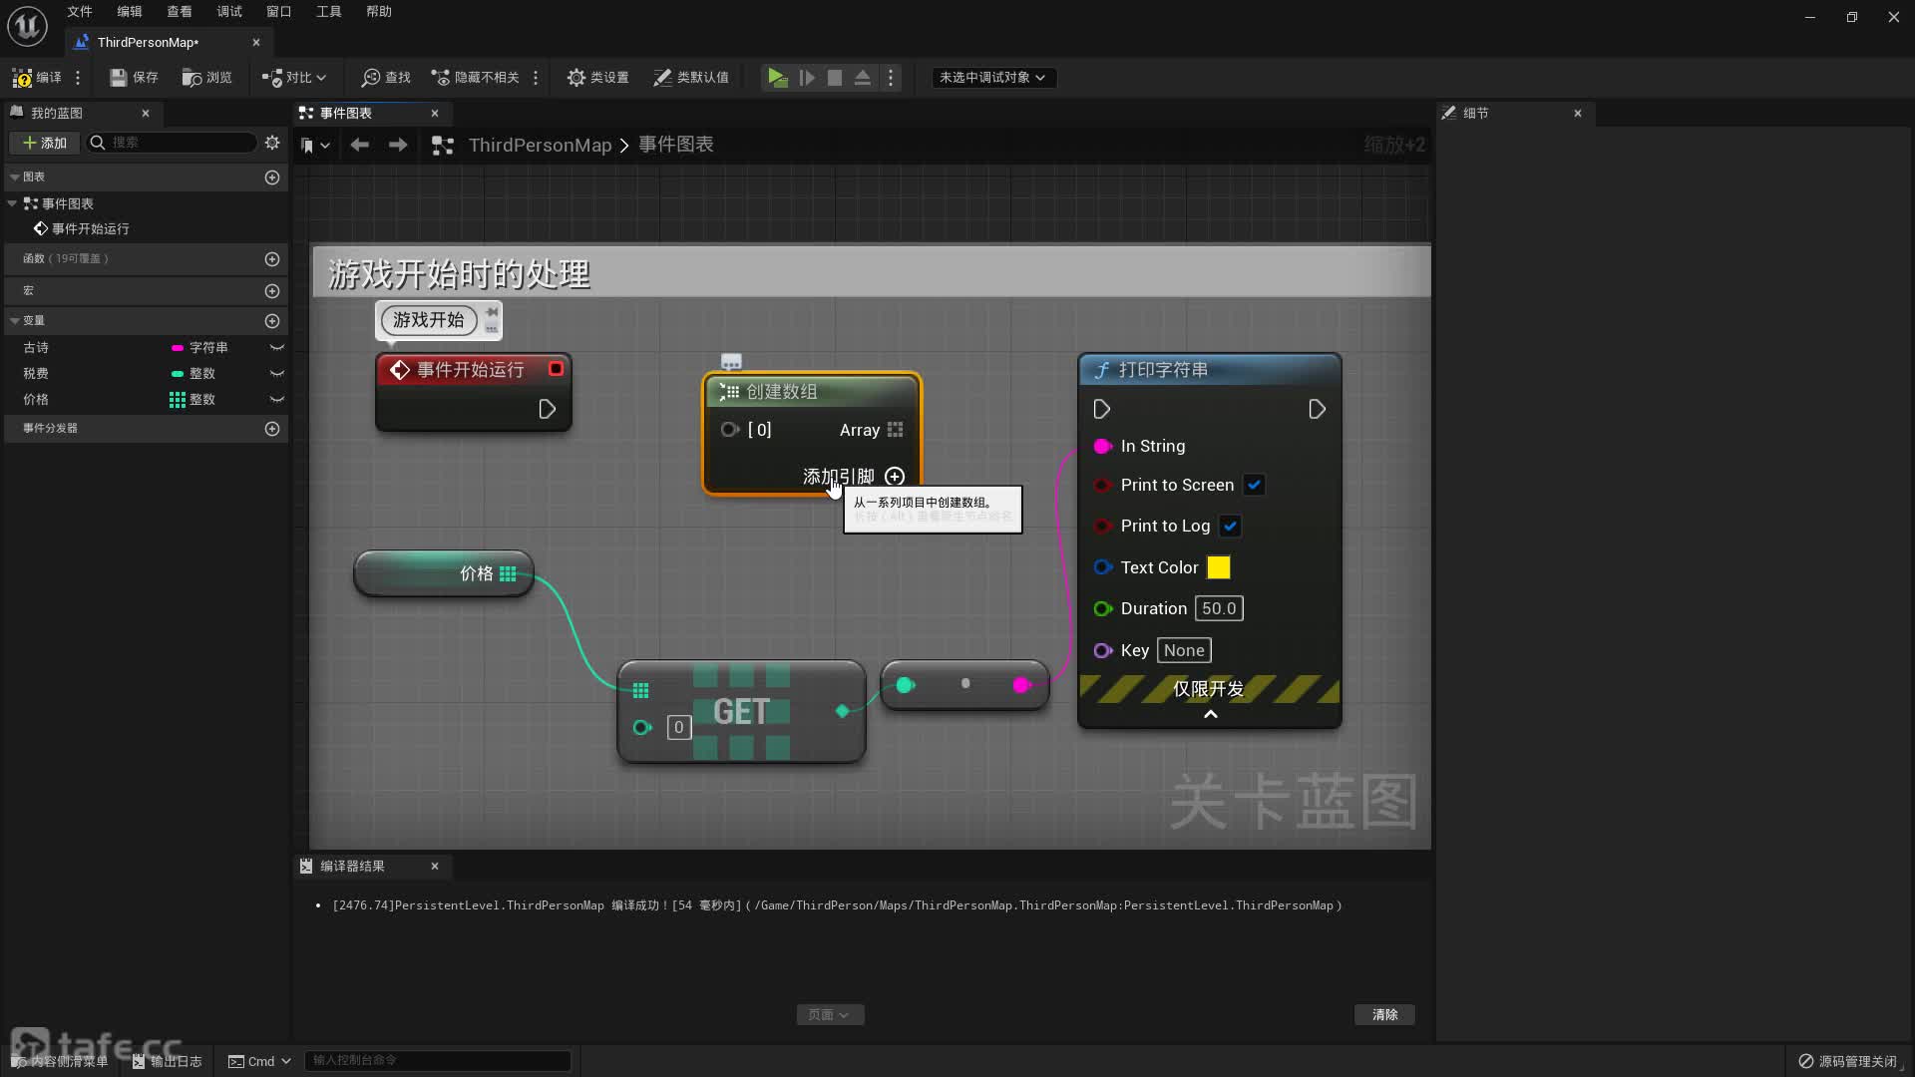Image resolution: width=1915 pixels, height=1077 pixels.
Task: Open the 页面 page dropdown
Action: coord(830,1015)
